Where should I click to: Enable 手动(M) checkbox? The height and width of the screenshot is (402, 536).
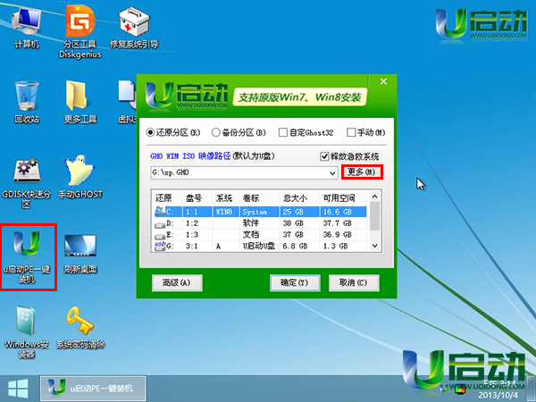tap(351, 132)
